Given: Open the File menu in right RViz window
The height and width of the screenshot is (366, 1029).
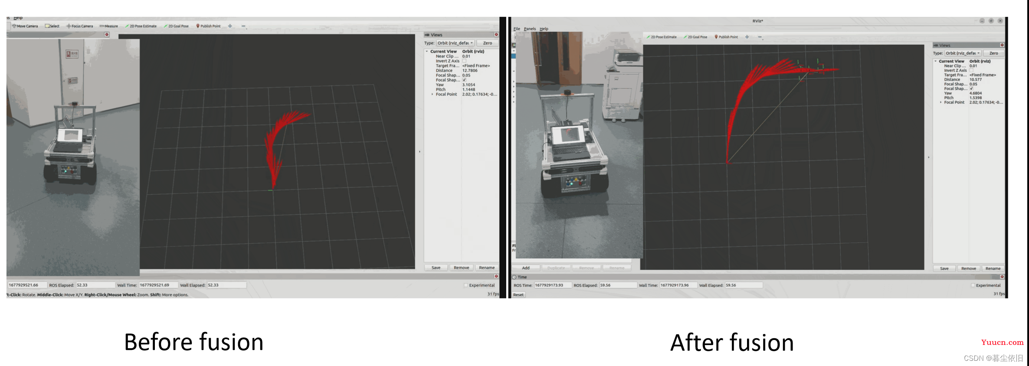Looking at the screenshot, I should coord(517,29).
